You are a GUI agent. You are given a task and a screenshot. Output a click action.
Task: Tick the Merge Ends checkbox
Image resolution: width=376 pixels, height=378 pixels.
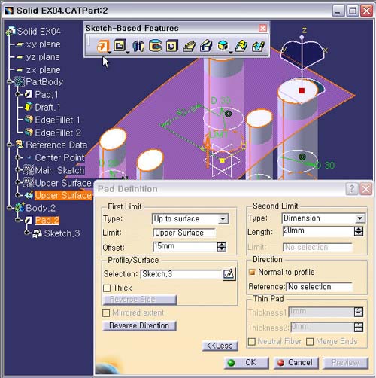click(310, 342)
